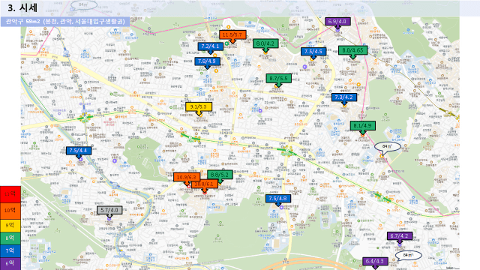Select the purple 6.7/4.2 price label
The width and height of the screenshot is (480, 270).
point(400,236)
